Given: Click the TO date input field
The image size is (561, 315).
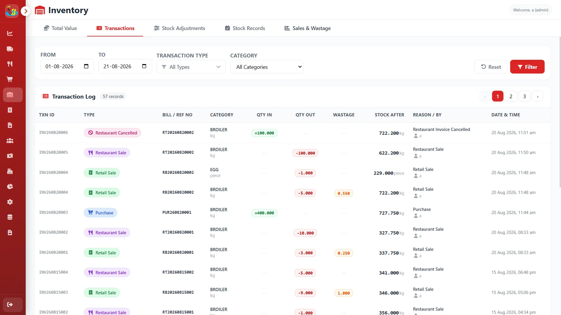Looking at the screenshot, I should click(125, 66).
